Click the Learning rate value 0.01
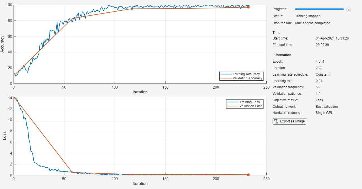Image resolution: width=362 pixels, height=189 pixels. [x=319, y=81]
